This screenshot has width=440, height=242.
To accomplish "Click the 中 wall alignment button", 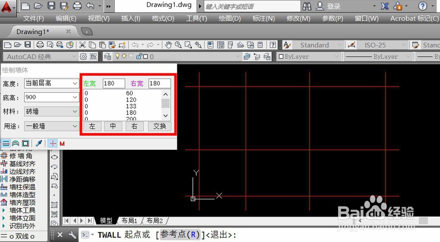I will [113, 126].
